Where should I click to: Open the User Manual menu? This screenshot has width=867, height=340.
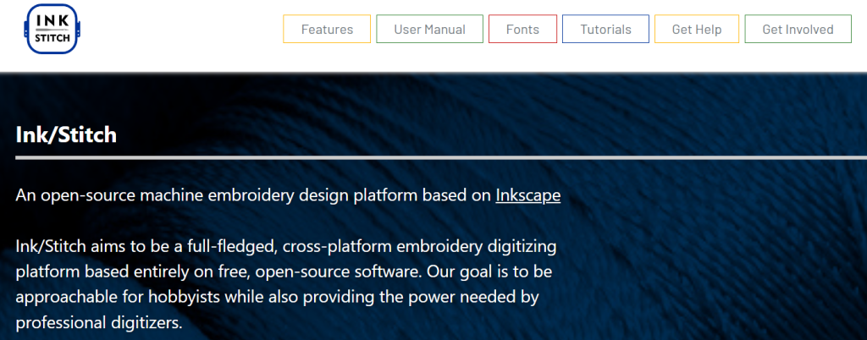coord(429,30)
